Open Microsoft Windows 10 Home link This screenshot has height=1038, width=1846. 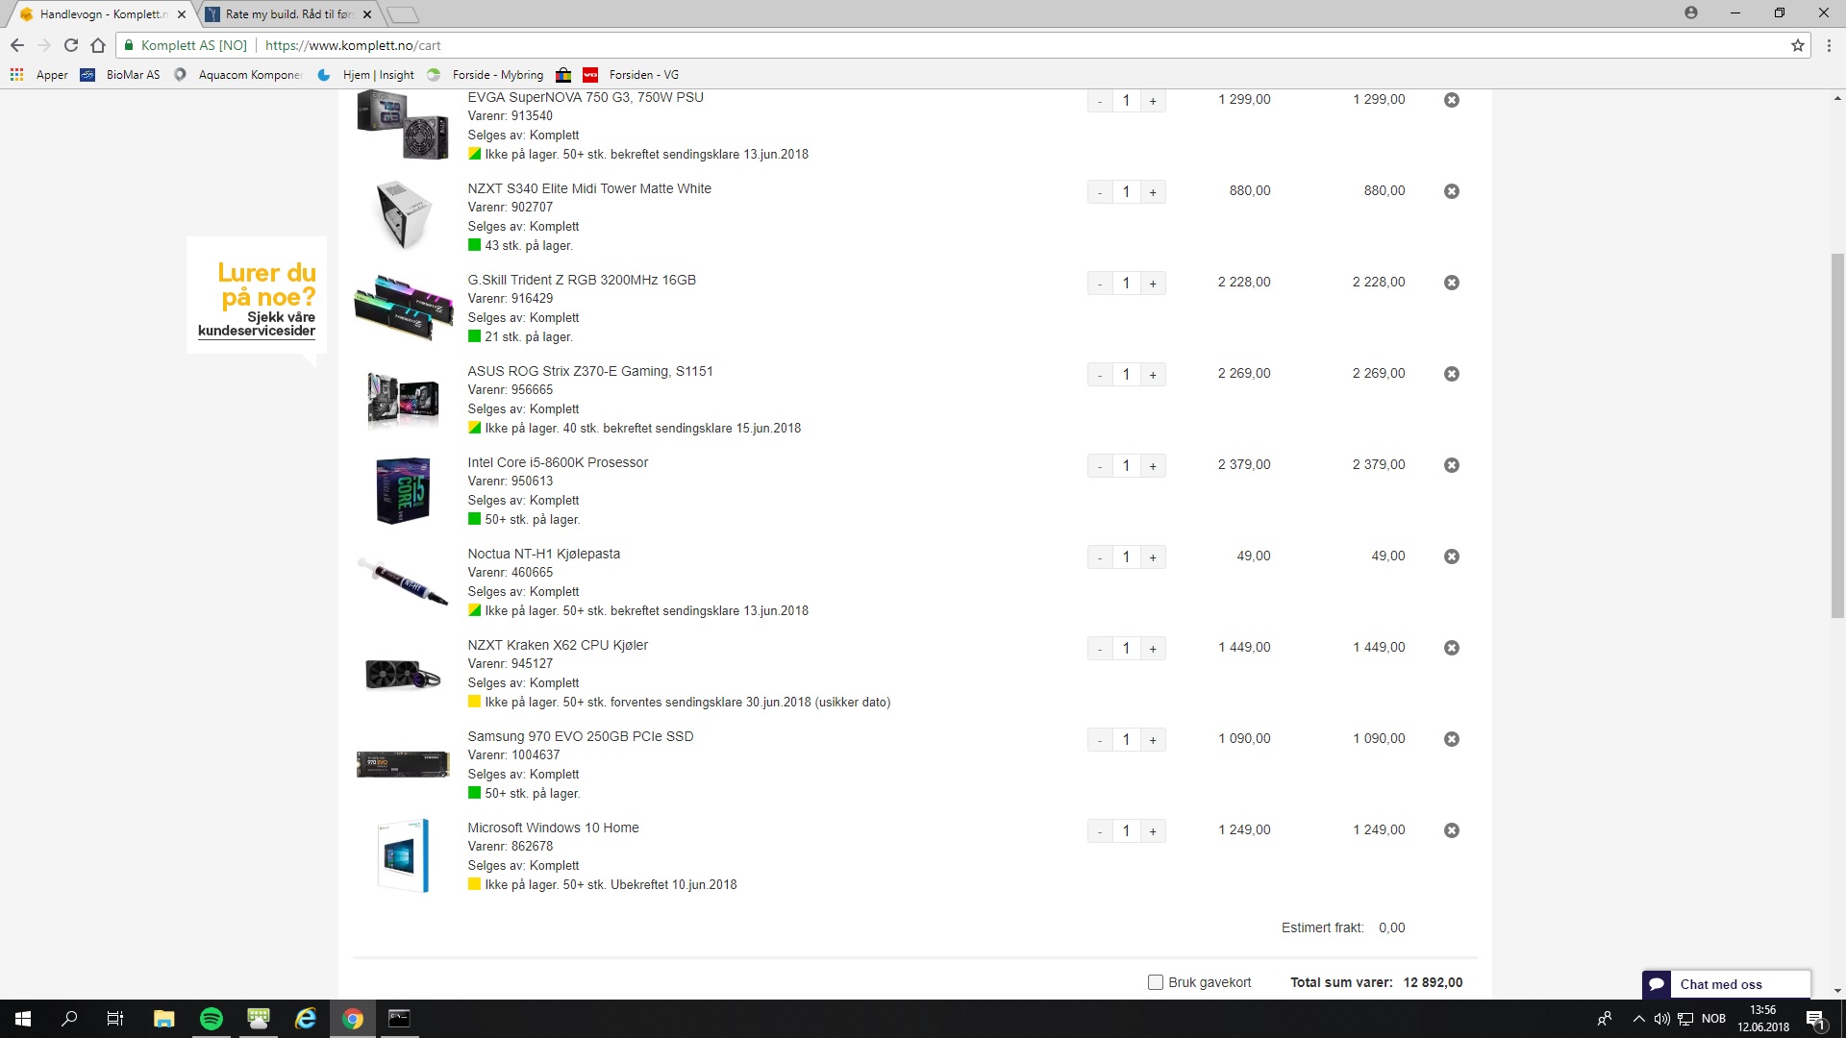pyautogui.click(x=553, y=828)
